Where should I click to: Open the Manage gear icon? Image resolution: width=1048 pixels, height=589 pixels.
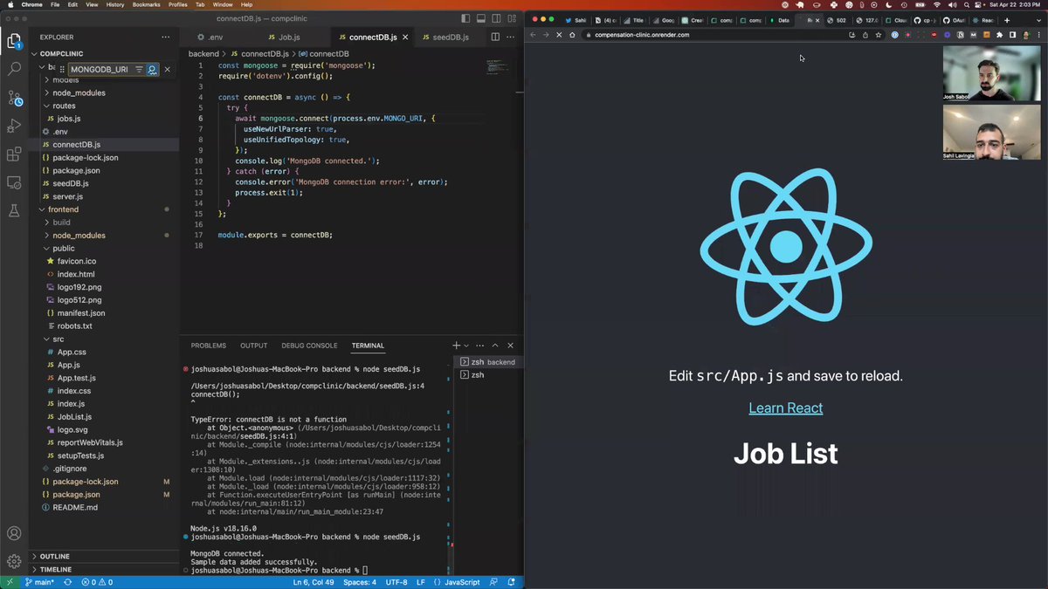point(14,561)
